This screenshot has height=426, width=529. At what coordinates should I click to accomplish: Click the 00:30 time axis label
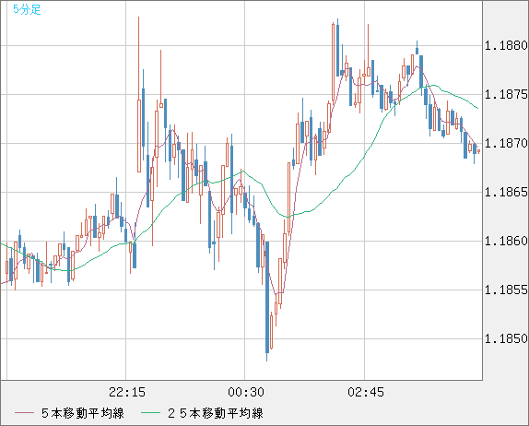[246, 392]
